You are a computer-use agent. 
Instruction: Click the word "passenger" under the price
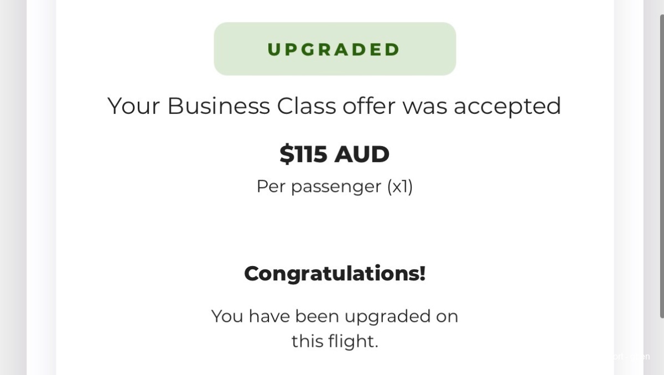pyautogui.click(x=336, y=186)
